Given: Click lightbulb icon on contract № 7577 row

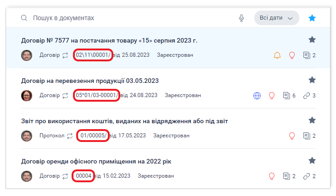Looking at the screenshot, I should click(x=291, y=55).
